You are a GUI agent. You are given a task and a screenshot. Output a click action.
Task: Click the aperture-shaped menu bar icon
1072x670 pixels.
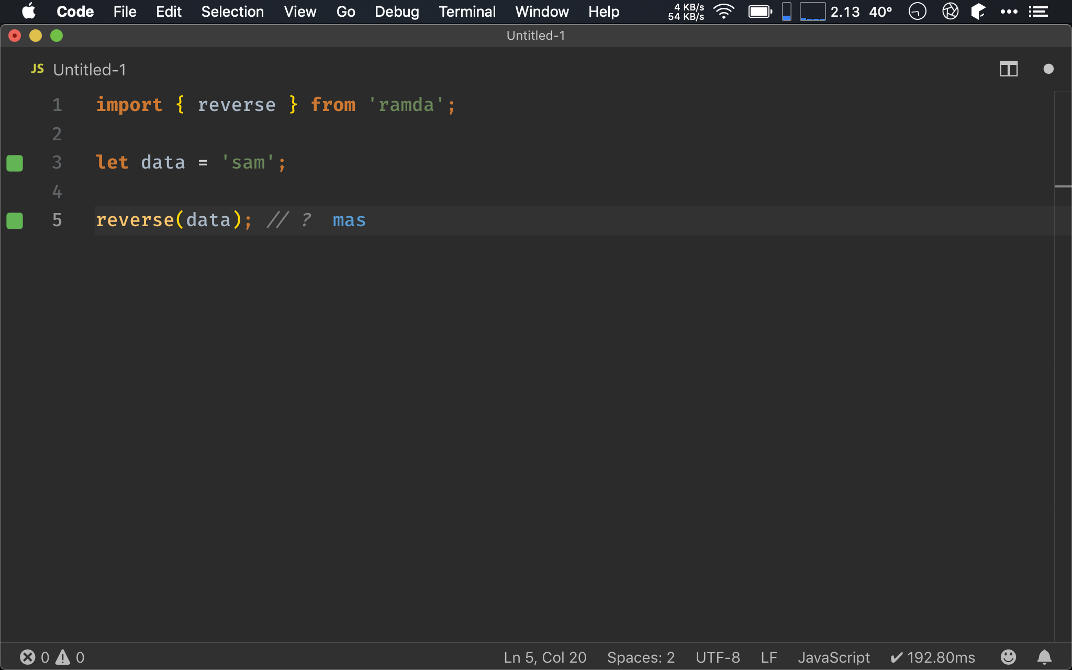[950, 12]
